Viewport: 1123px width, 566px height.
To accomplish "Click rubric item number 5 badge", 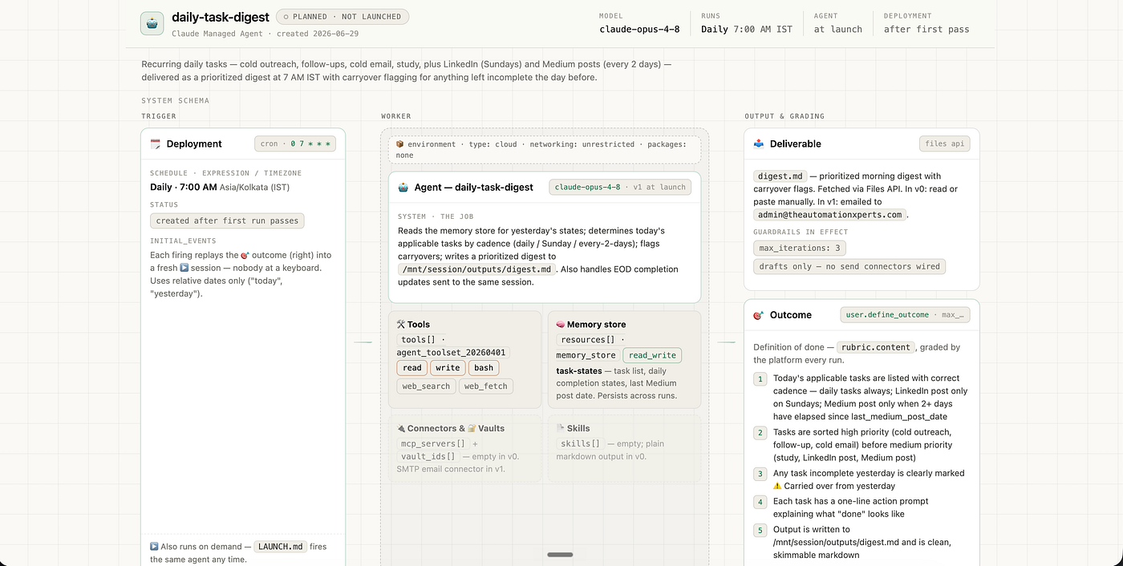I will tap(760, 530).
